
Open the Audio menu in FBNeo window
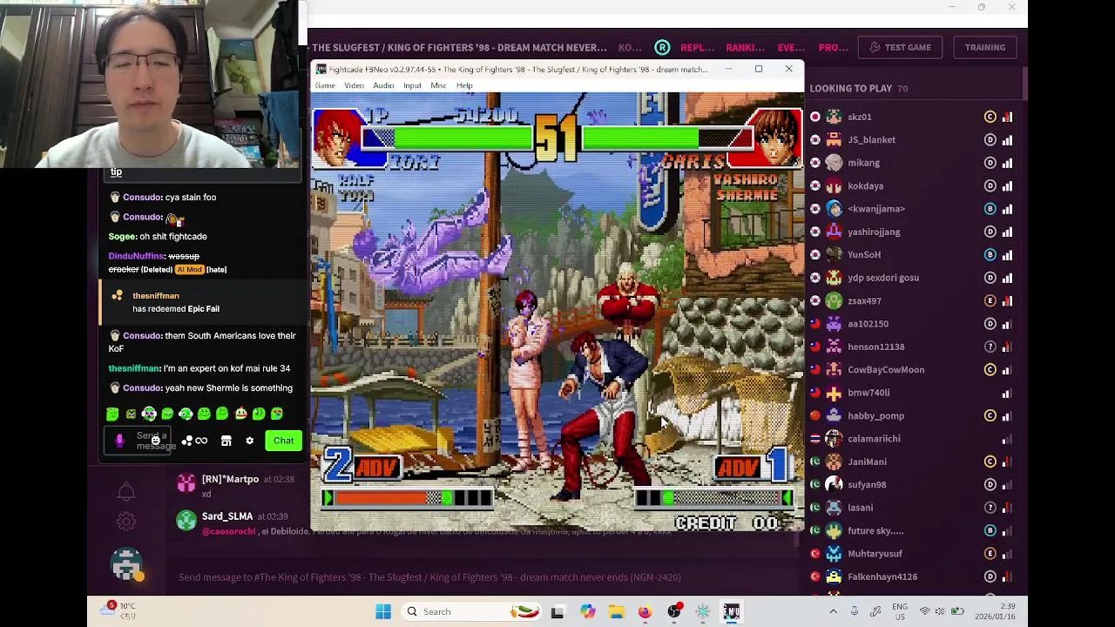coord(383,85)
